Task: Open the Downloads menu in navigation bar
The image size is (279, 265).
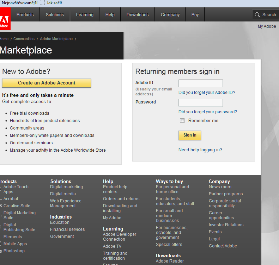Action: (x=138, y=14)
